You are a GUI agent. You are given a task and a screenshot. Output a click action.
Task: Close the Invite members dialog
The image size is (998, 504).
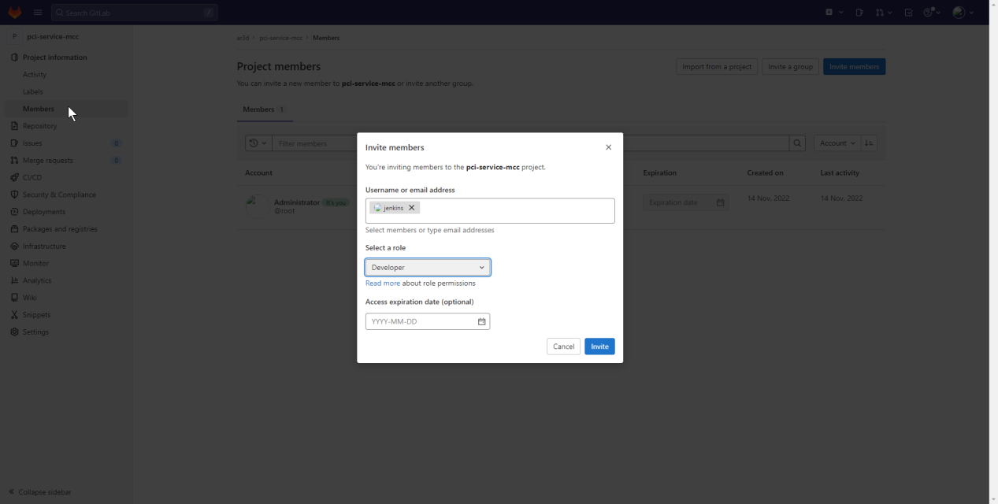click(608, 147)
